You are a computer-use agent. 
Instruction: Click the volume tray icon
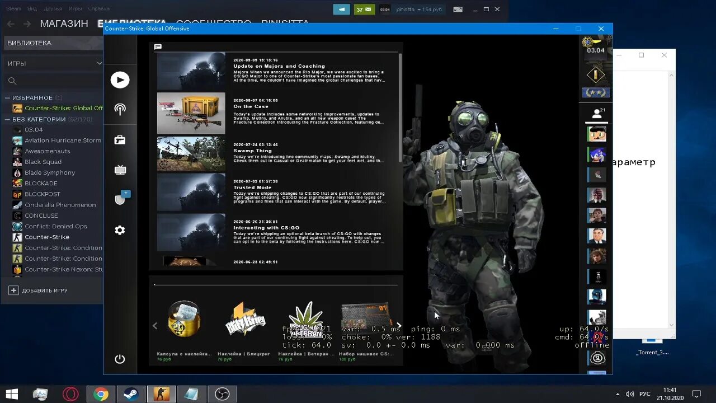pos(630,394)
